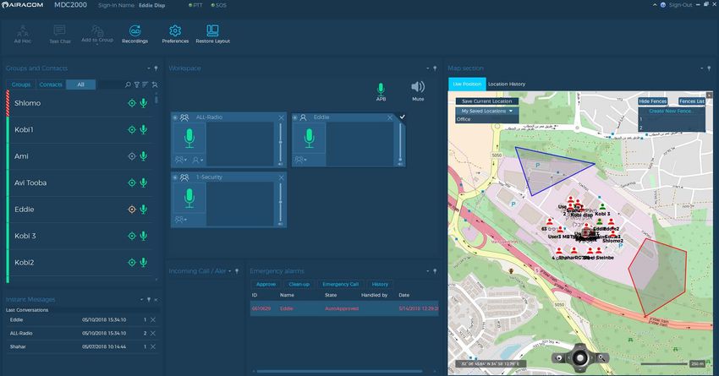This screenshot has width=719, height=376.
Task: Open the Recordings tool
Action: click(x=134, y=34)
